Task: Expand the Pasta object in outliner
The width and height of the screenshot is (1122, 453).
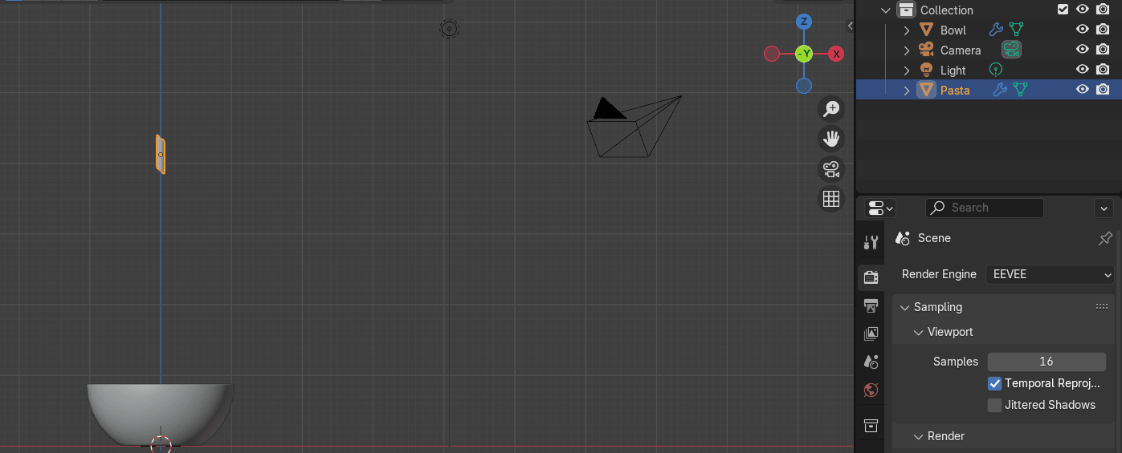Action: click(907, 91)
